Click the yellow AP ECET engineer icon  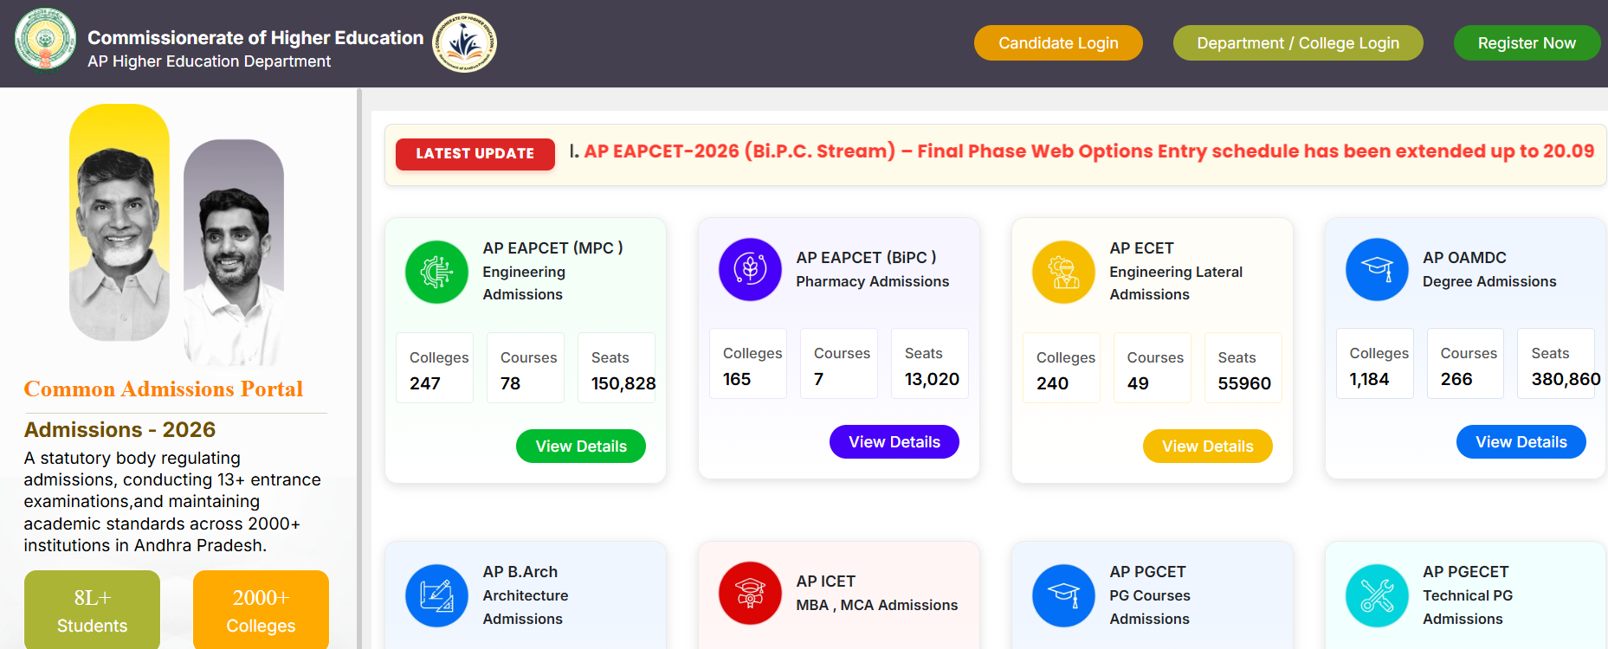tap(1063, 272)
